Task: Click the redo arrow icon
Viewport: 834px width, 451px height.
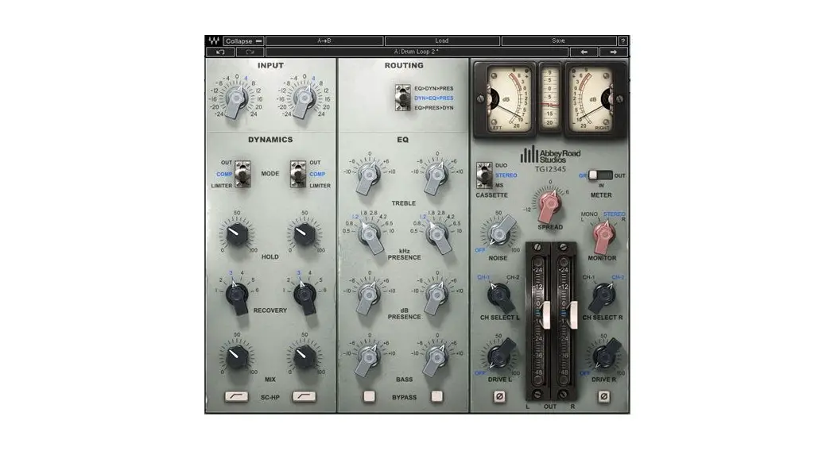Action: (x=250, y=52)
